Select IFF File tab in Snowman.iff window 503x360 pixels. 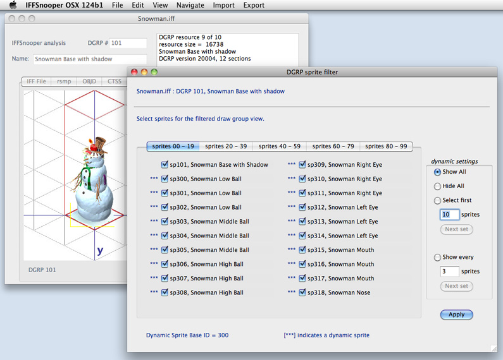point(36,81)
